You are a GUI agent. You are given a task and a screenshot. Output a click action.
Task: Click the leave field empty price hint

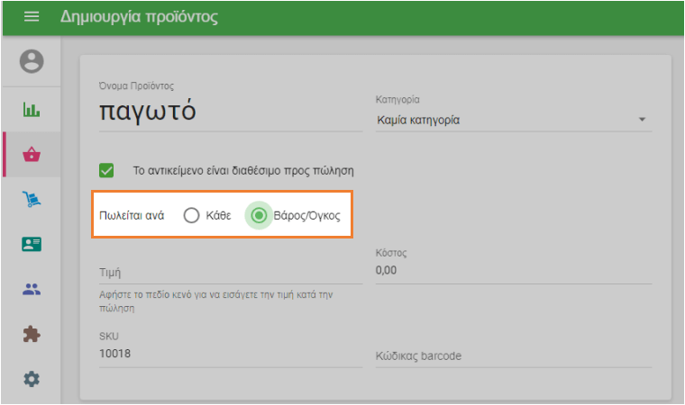215,301
